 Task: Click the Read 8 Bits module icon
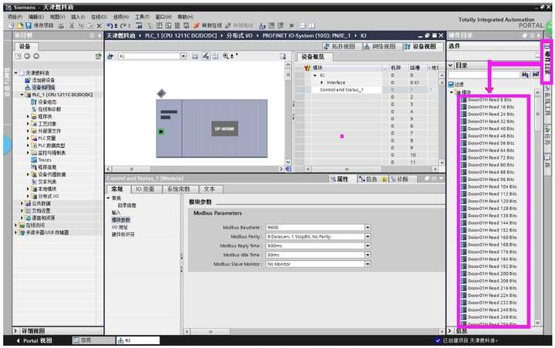point(464,100)
